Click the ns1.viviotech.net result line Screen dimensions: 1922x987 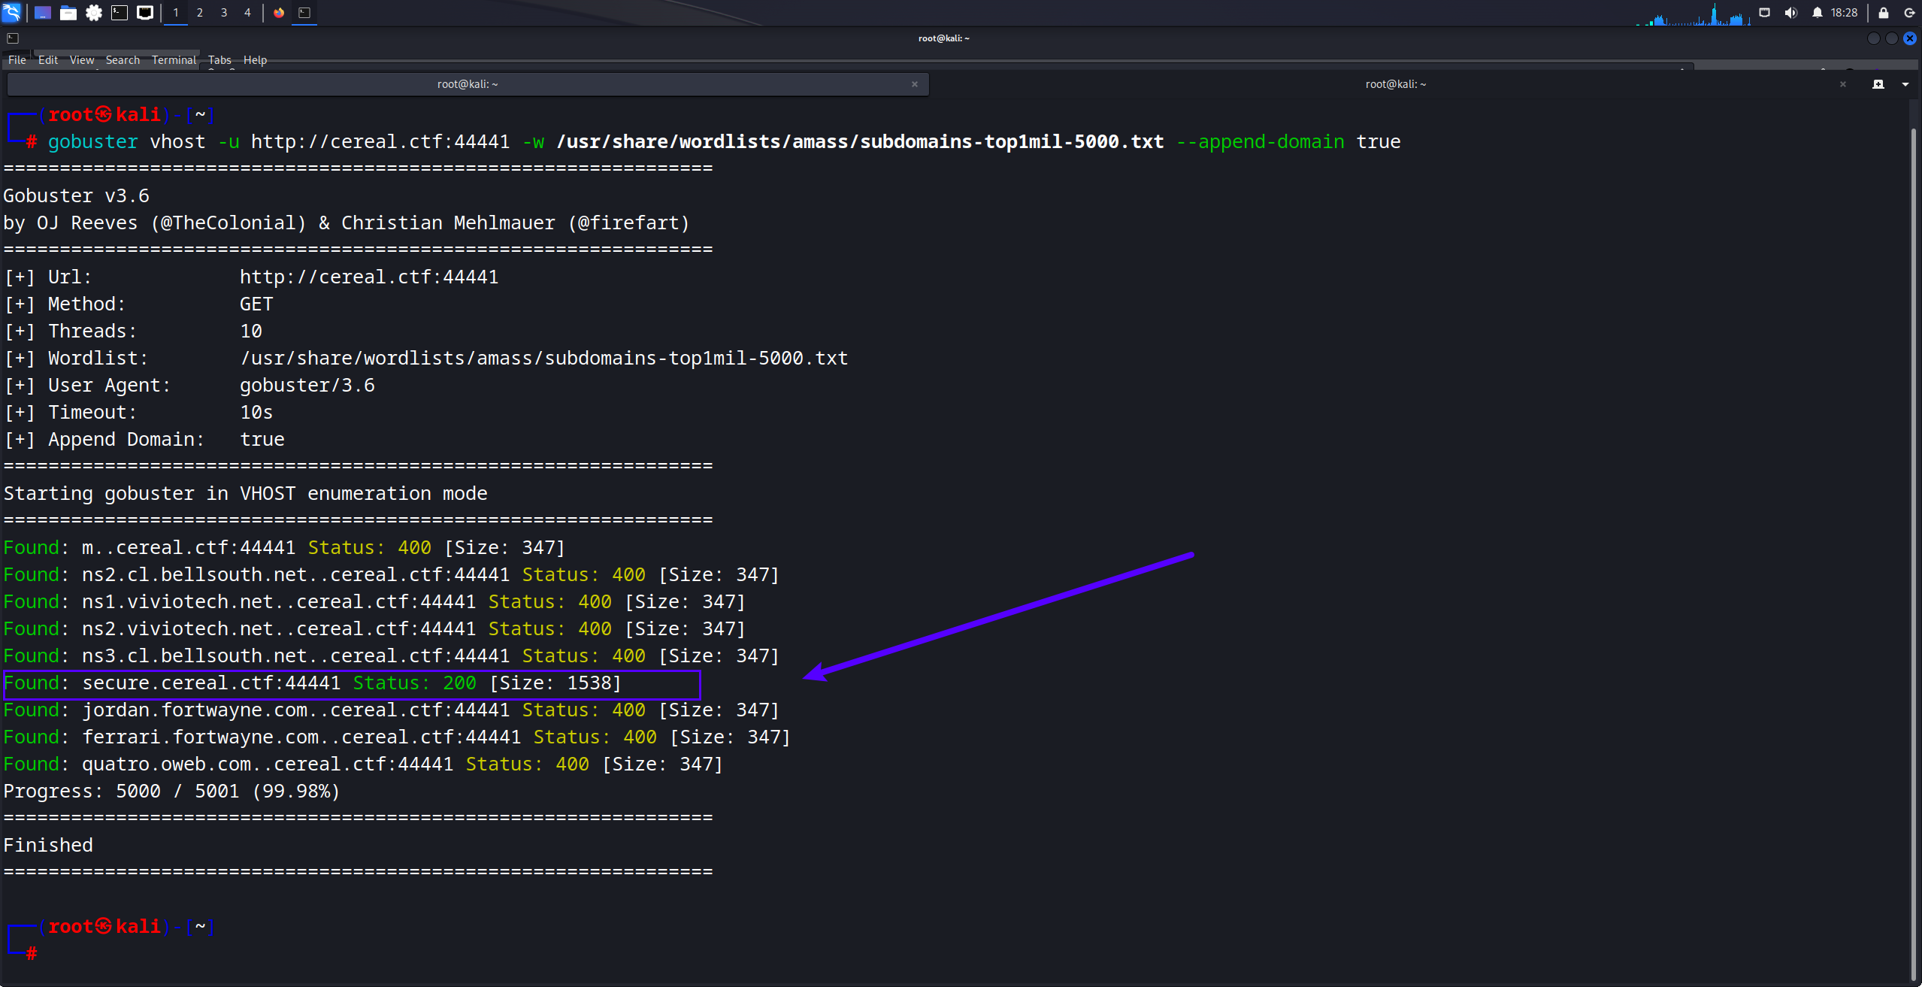[x=374, y=602]
